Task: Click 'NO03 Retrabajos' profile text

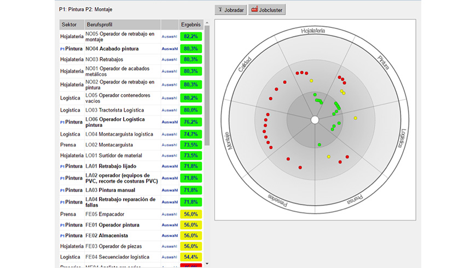Action: click(104, 60)
